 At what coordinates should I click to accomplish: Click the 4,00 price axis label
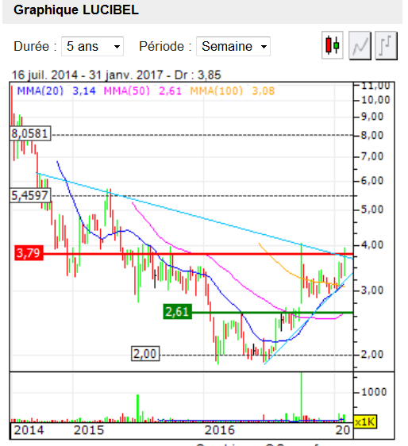click(x=372, y=245)
